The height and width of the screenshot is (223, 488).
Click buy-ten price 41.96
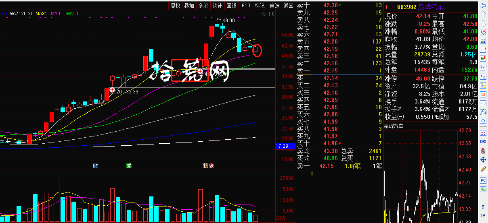(331, 143)
